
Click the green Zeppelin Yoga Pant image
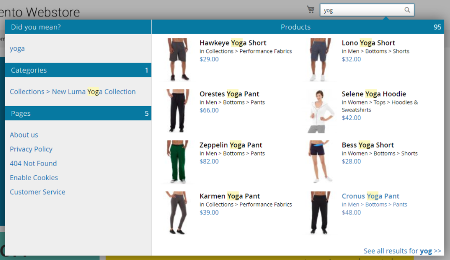177,161
